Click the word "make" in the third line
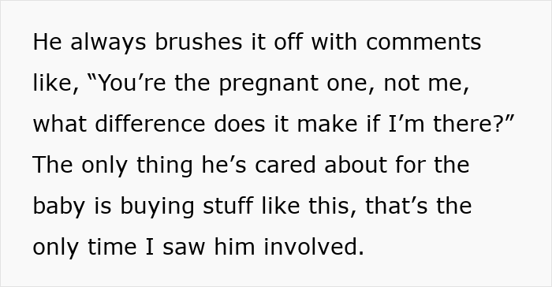This screenshot has height=287, width=552. pos(327,124)
